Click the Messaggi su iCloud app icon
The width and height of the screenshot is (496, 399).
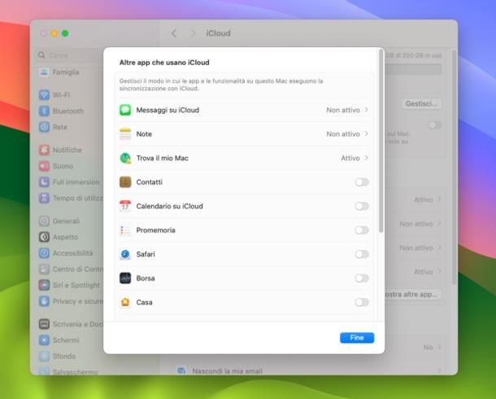[x=125, y=110]
